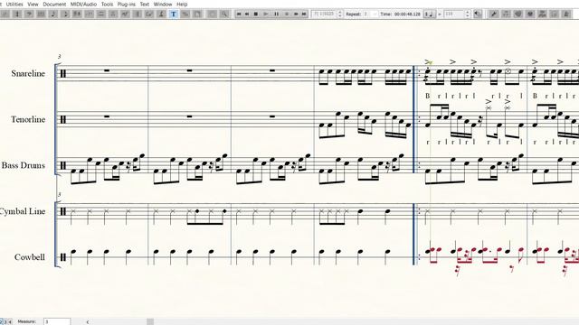The width and height of the screenshot is (579, 325).
Task: Select the Hand Grabber tool
Action: 213,14
